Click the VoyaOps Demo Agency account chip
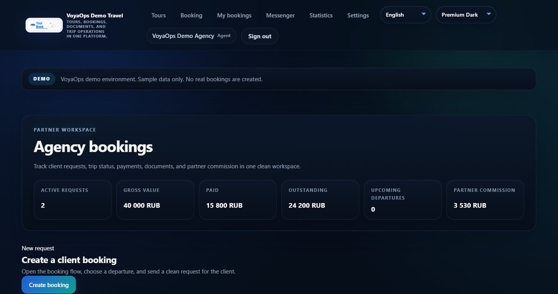The width and height of the screenshot is (558, 294). point(191,36)
